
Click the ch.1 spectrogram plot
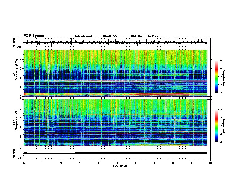[117, 73]
